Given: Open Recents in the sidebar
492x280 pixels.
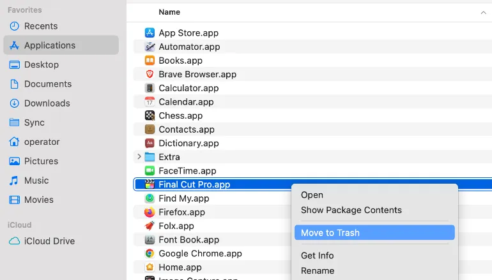Looking at the screenshot, I should click(x=41, y=26).
